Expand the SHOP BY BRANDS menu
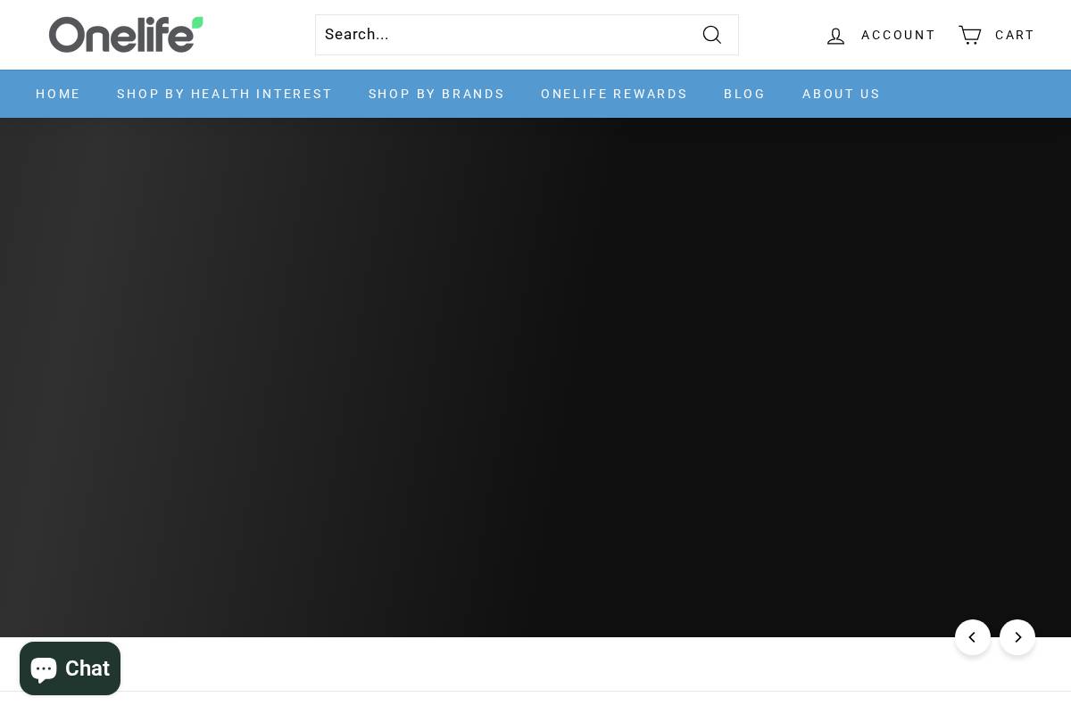This screenshot has height=714, width=1071. pos(436,94)
